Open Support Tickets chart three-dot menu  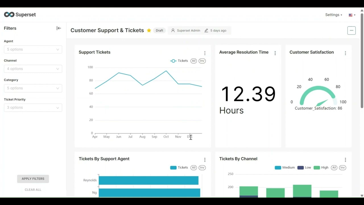click(205, 53)
